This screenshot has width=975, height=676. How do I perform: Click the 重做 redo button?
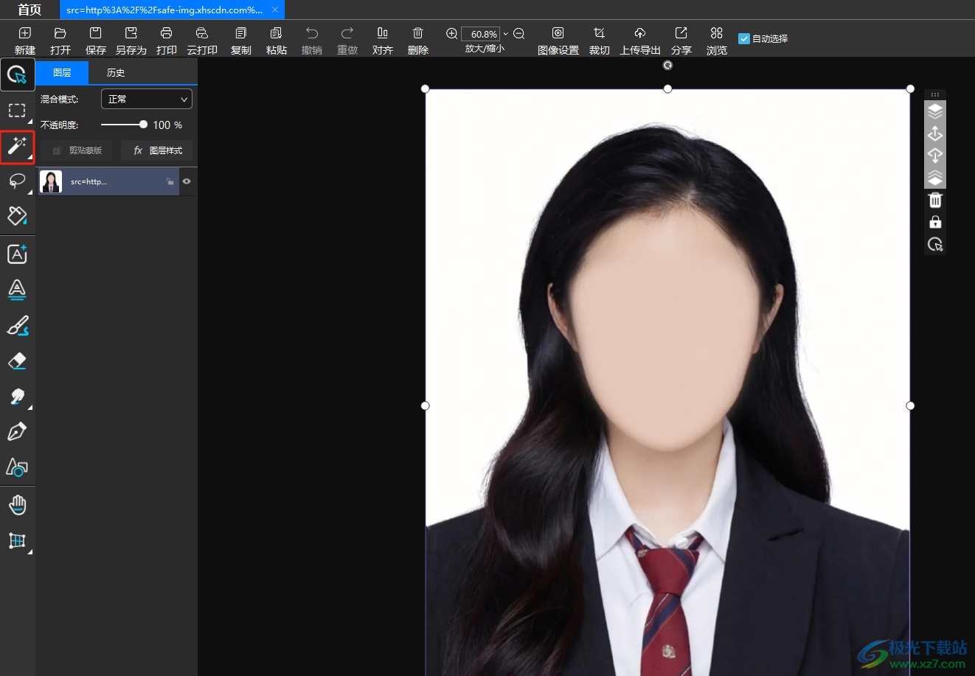tap(347, 41)
